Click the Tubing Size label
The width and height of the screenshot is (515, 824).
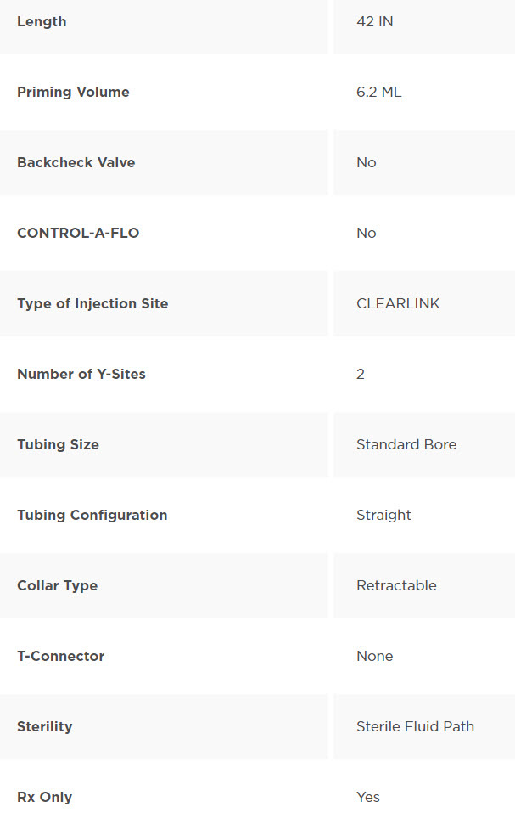58,444
